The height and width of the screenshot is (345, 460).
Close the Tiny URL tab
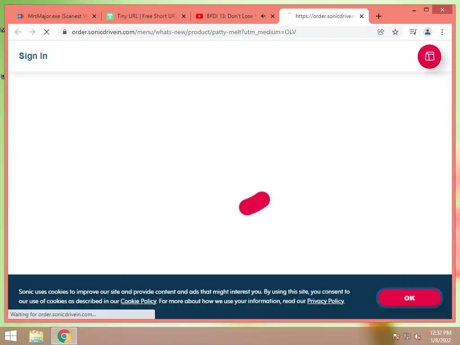[184, 16]
